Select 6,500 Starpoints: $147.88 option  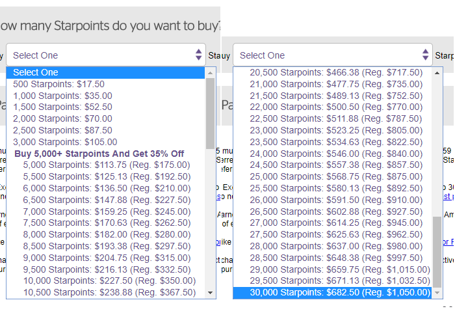point(105,200)
